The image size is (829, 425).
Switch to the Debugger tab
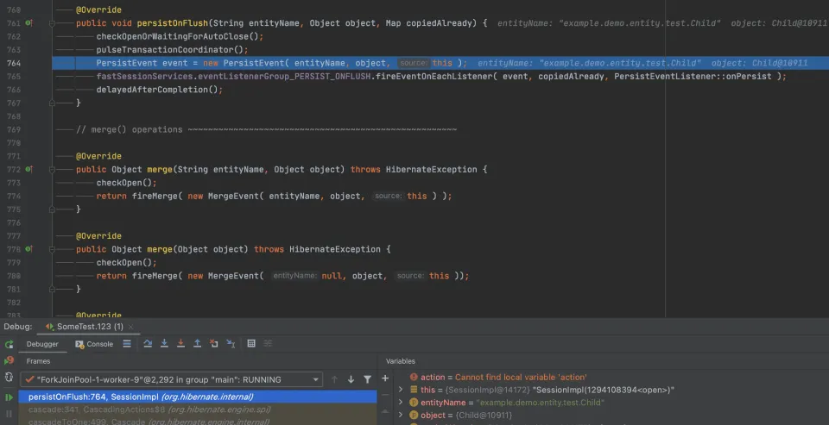(x=42, y=344)
